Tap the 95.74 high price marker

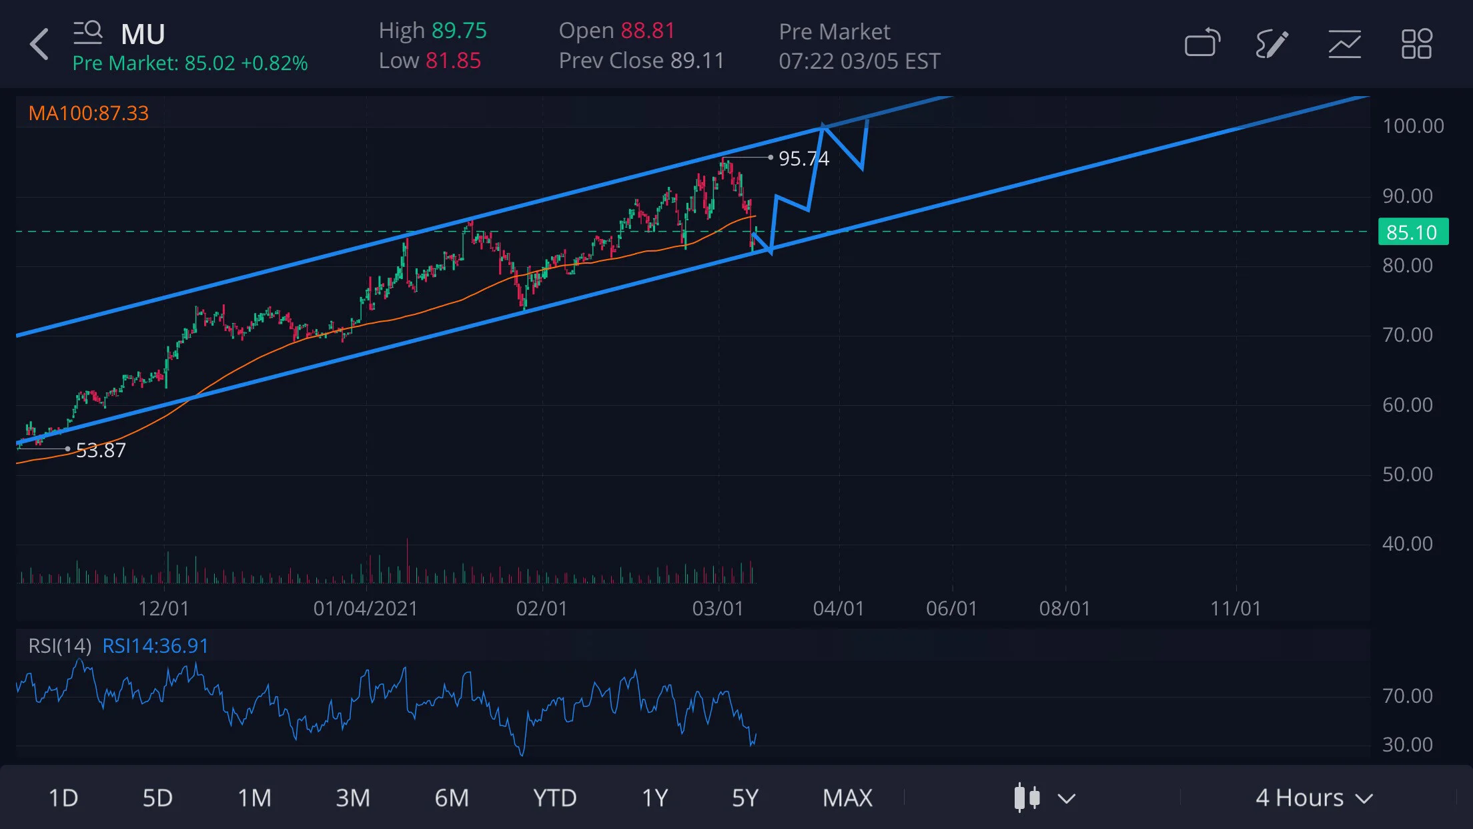[803, 158]
